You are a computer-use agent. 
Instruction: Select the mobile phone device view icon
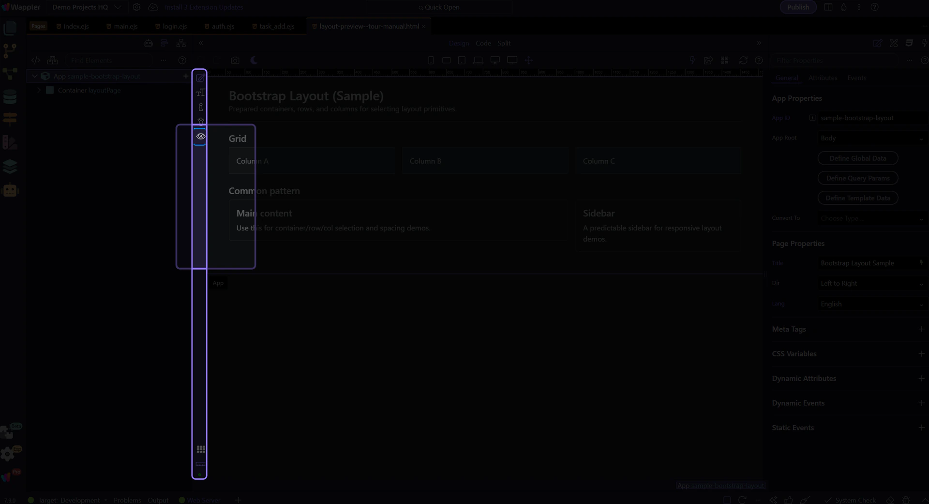pyautogui.click(x=431, y=61)
